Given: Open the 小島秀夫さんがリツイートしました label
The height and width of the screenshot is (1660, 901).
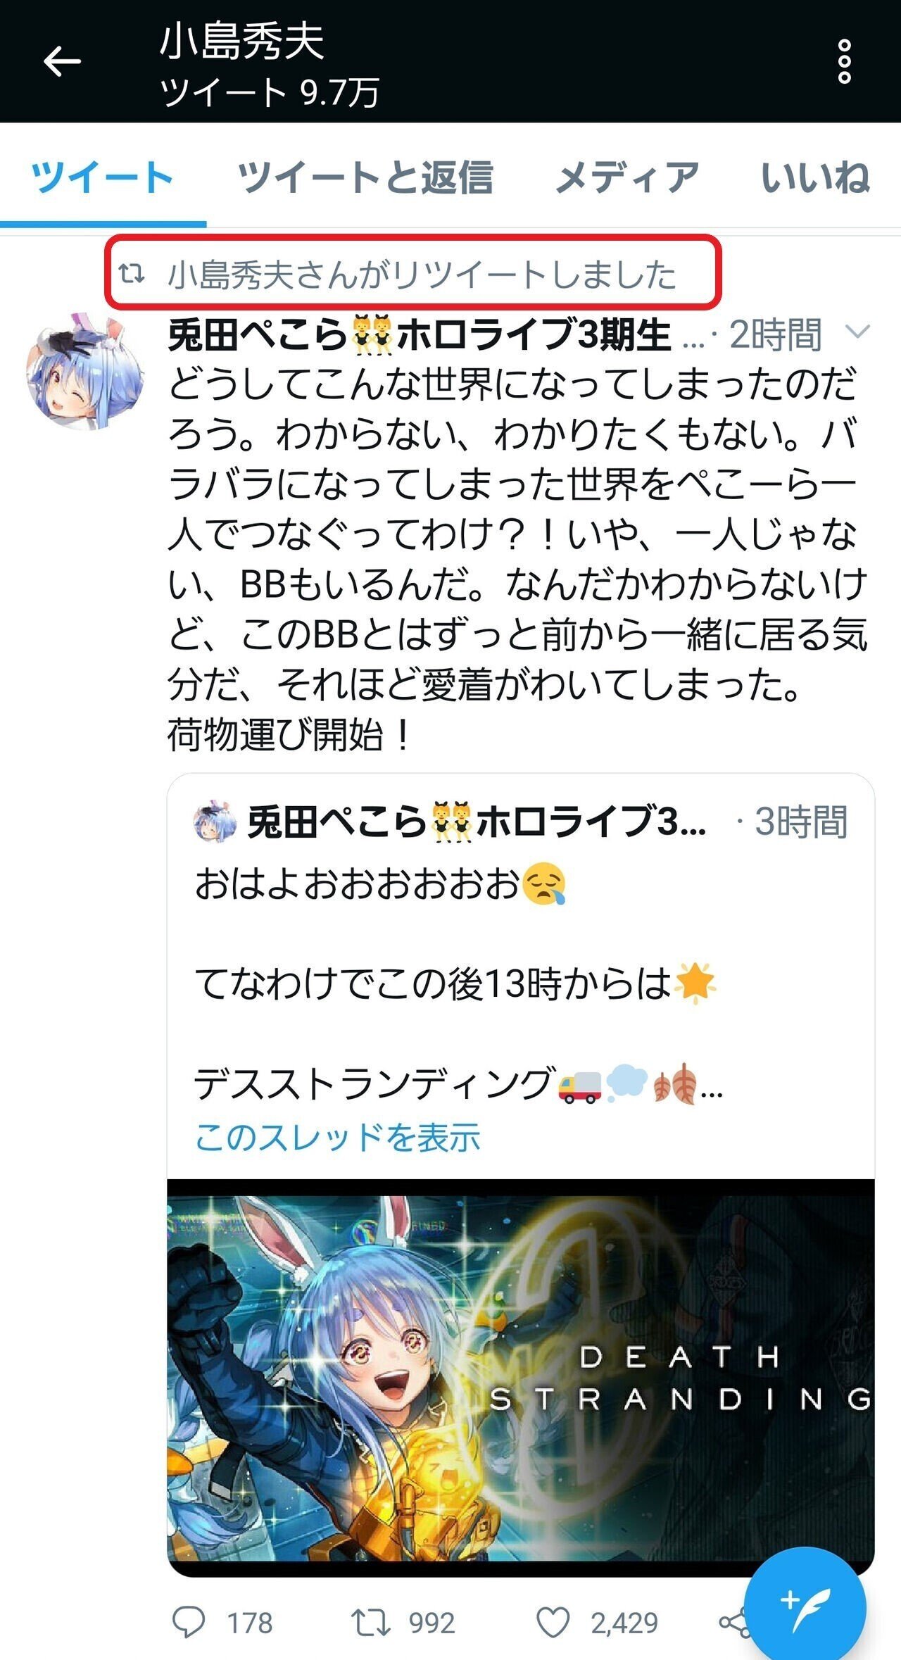Looking at the screenshot, I should coord(422,274).
